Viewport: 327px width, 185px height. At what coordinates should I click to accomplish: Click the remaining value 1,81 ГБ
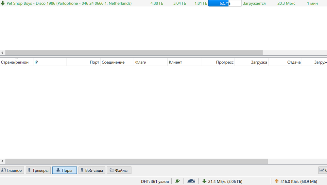pyautogui.click(x=201, y=3)
